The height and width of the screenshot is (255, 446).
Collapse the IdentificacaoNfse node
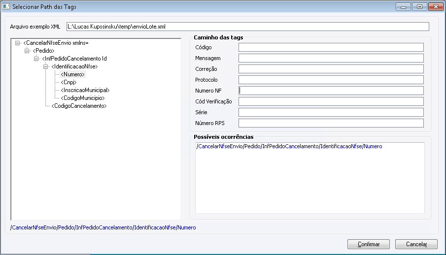click(45, 66)
